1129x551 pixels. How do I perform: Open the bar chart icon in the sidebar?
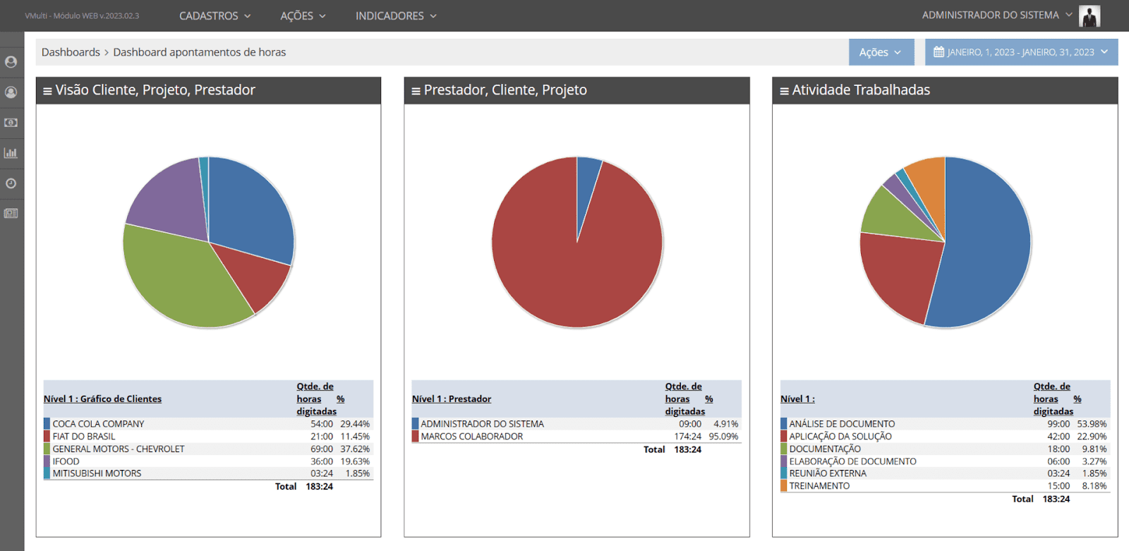coord(11,153)
